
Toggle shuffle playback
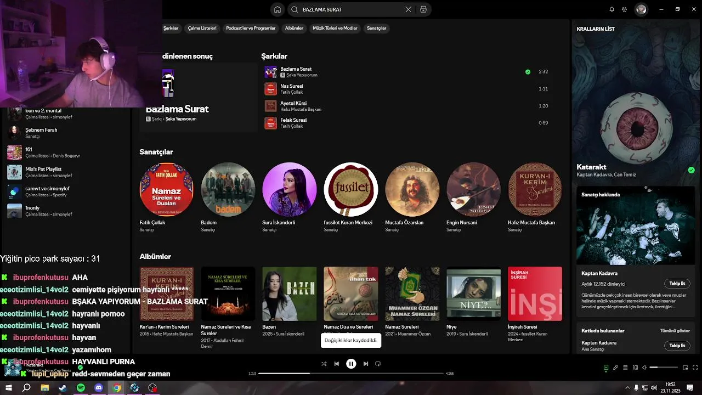pos(324,364)
